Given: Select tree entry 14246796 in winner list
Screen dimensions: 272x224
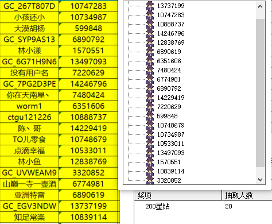Looking at the screenshot, I should click(170, 33).
